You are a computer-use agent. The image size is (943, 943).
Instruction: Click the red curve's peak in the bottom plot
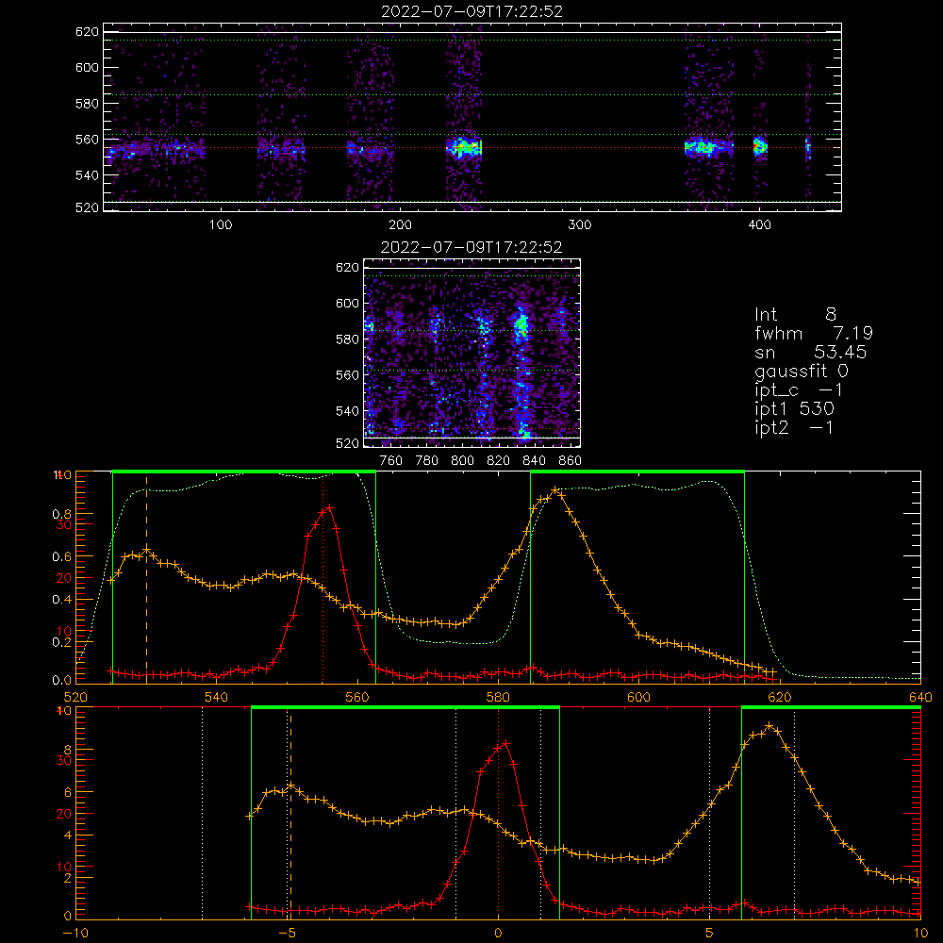pyautogui.click(x=505, y=743)
